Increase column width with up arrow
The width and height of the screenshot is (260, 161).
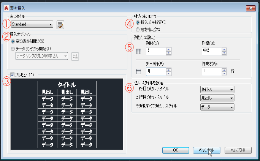click(x=224, y=49)
